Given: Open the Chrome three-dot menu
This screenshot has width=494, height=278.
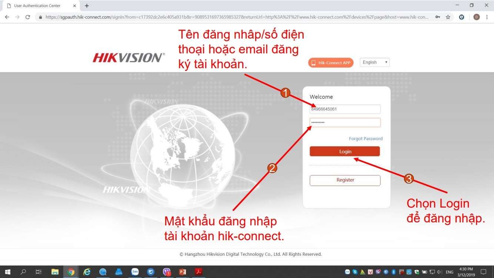Looking at the screenshot, I should (x=488, y=17).
